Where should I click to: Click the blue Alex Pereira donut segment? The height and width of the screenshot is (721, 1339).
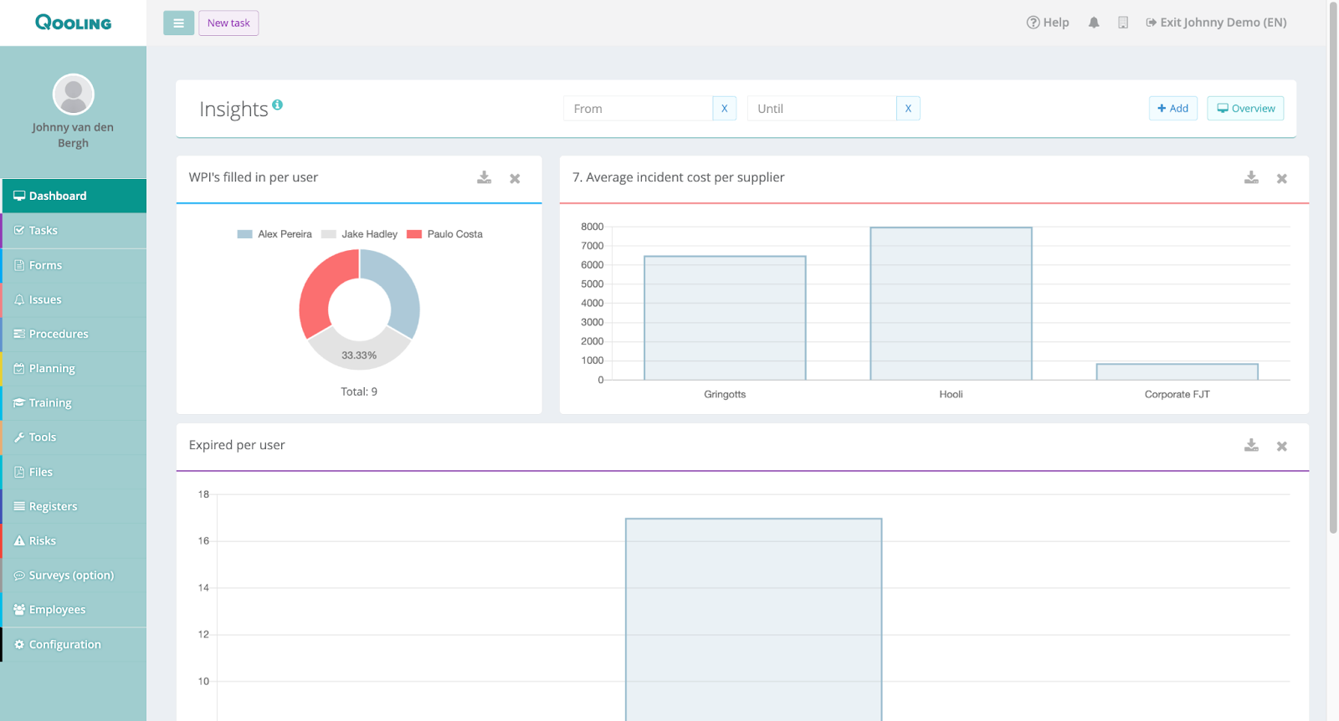pos(398,289)
